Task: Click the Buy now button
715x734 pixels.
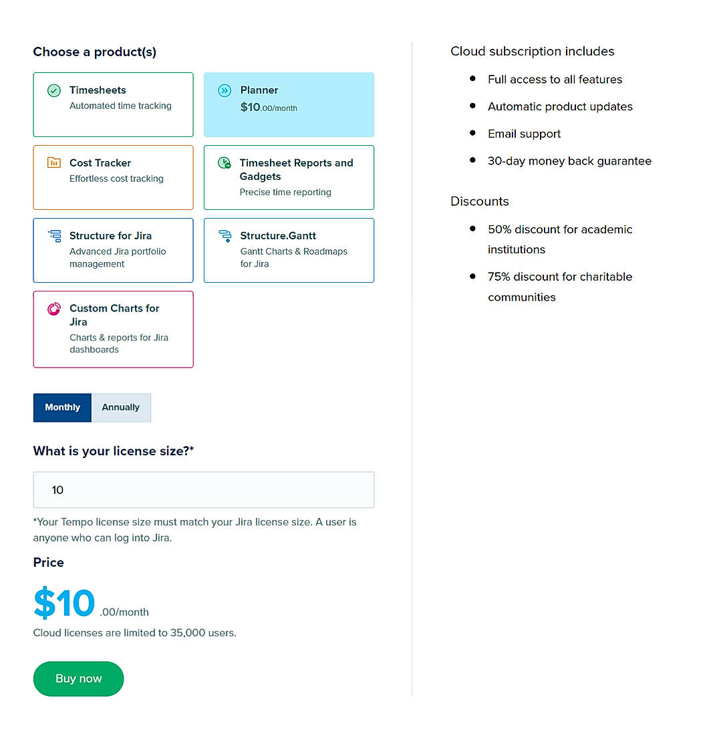Action: click(x=78, y=678)
